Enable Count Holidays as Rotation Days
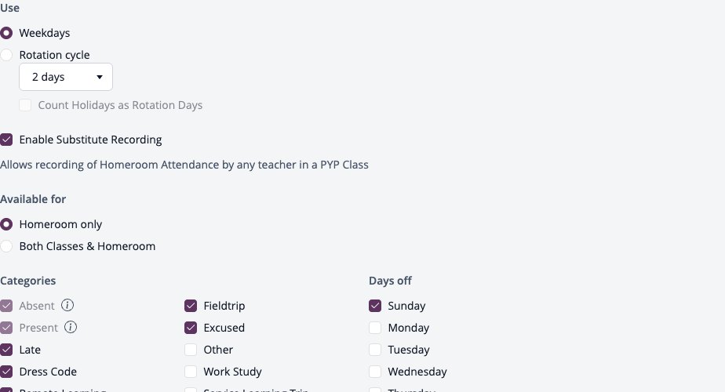Image resolution: width=725 pixels, height=392 pixels. pos(25,105)
